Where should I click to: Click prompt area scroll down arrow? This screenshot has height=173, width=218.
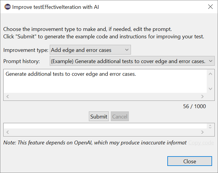tap(211, 89)
